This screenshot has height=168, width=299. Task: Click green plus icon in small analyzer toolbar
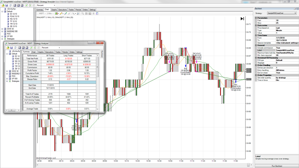tap(31, 48)
